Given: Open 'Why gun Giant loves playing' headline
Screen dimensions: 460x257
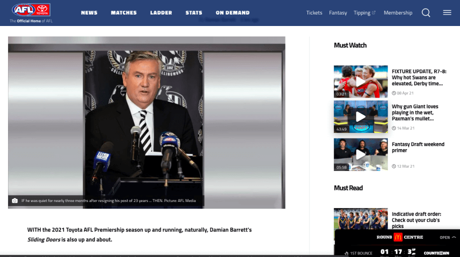Looking at the screenshot, I should point(415,112).
